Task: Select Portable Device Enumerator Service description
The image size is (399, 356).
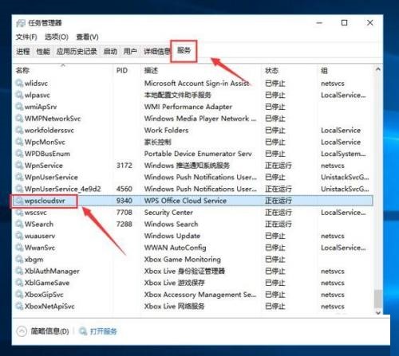Action: tap(198, 154)
